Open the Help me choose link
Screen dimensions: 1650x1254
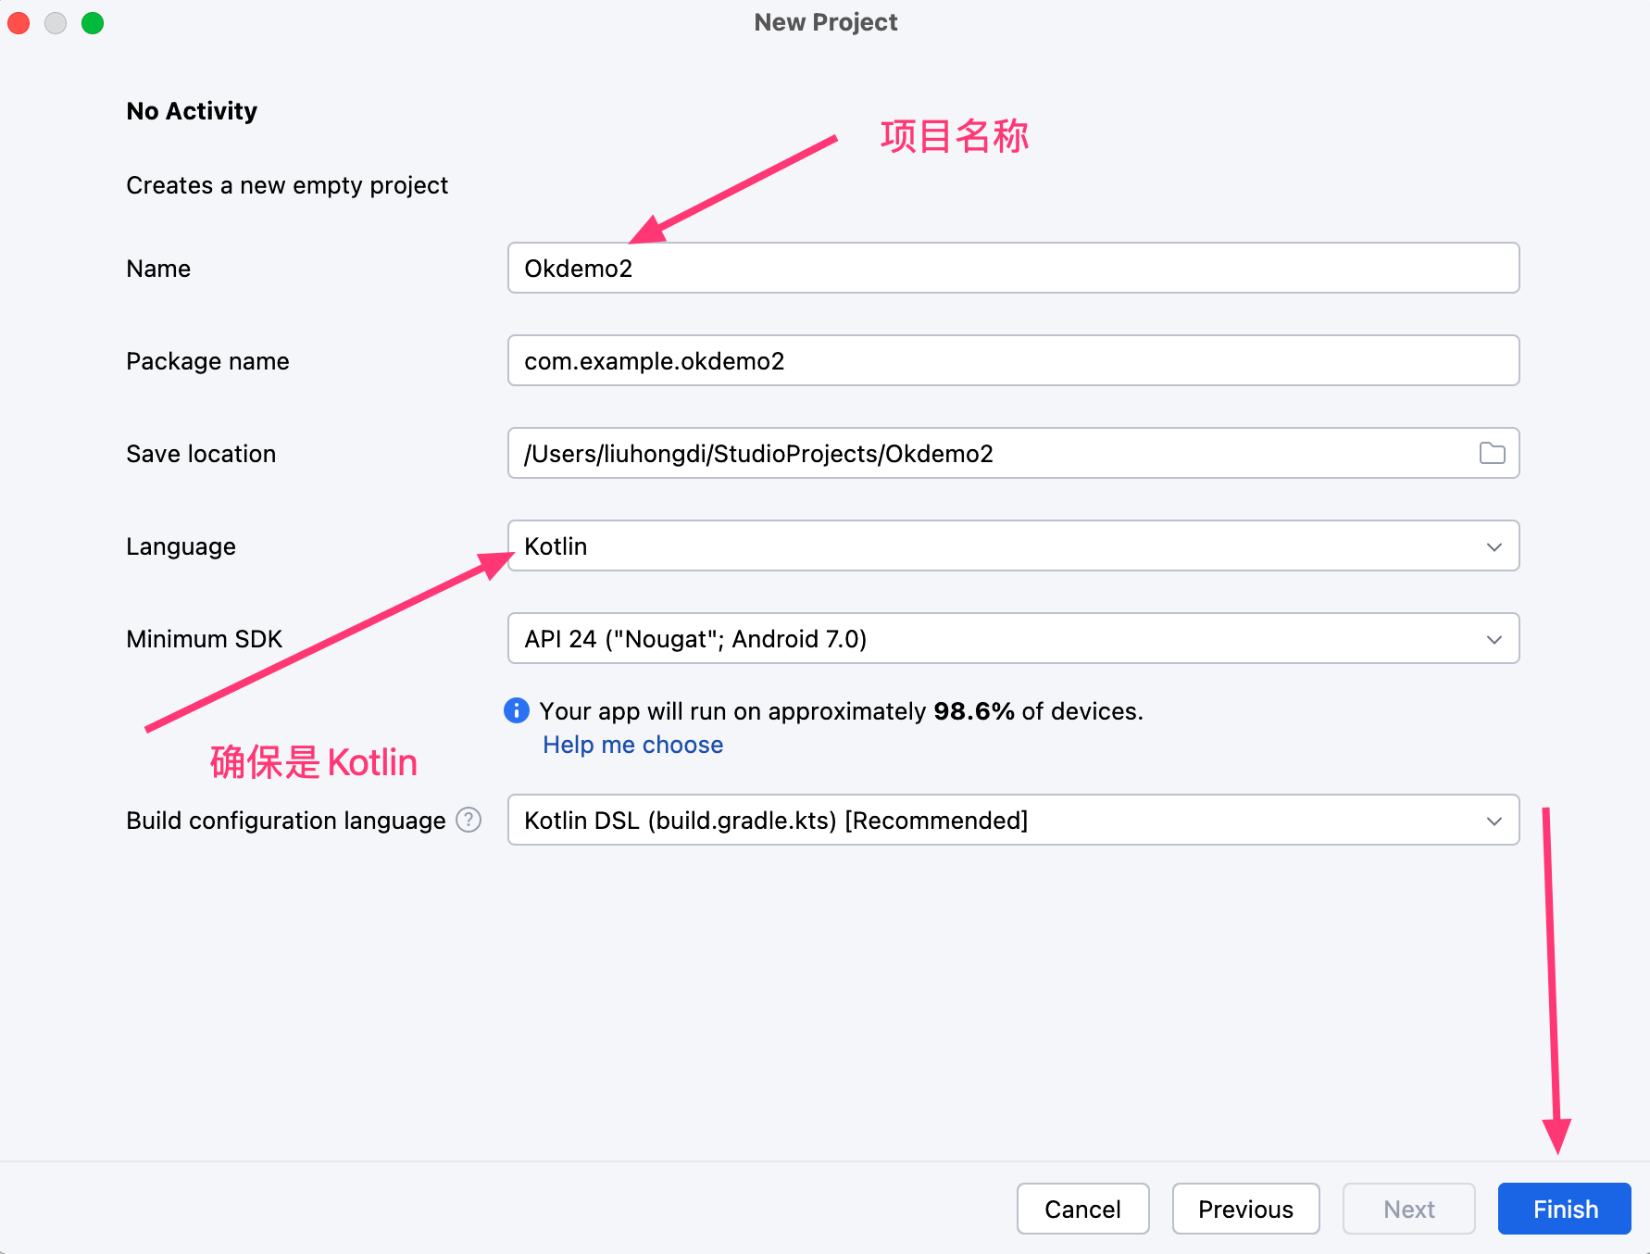632,745
